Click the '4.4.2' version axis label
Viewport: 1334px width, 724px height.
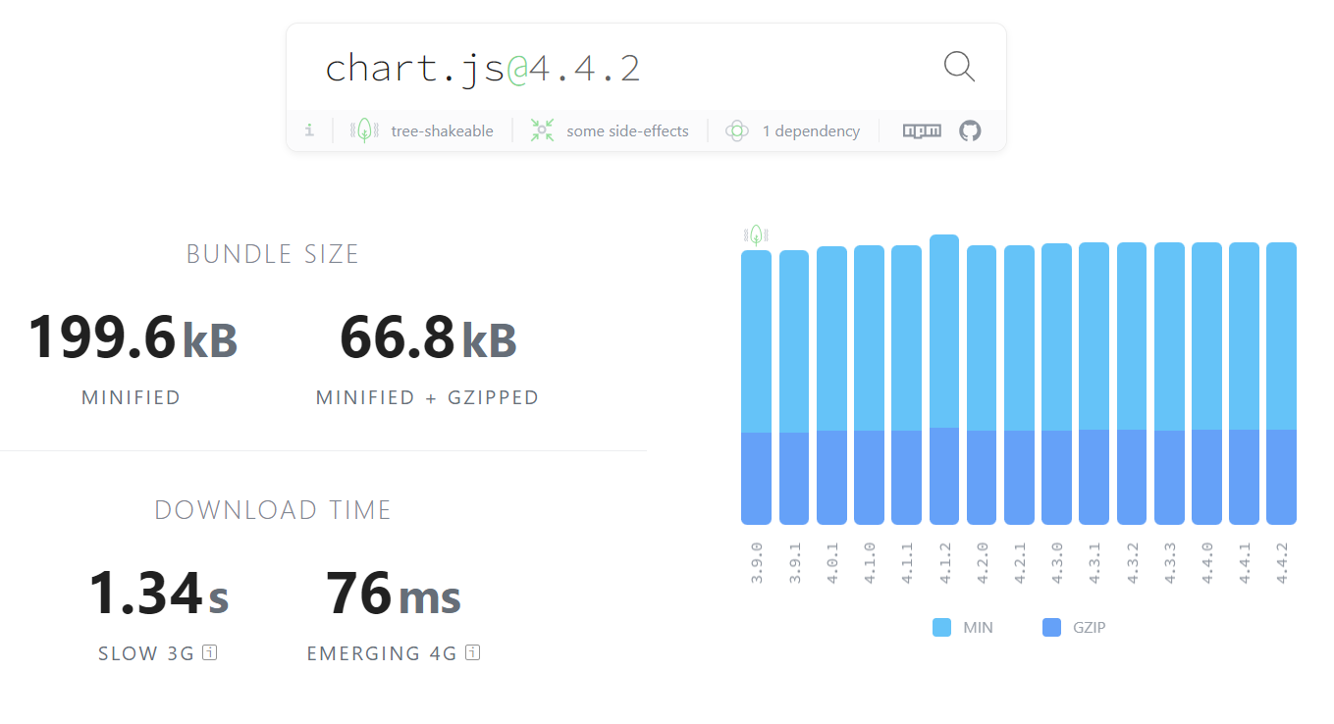pos(1281,562)
